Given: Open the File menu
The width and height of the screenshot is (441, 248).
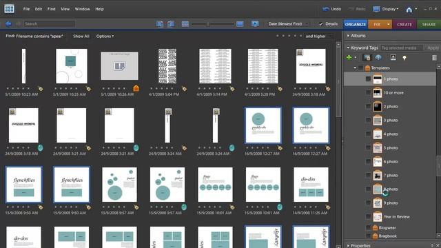Looking at the screenshot, I should (x=26, y=9).
